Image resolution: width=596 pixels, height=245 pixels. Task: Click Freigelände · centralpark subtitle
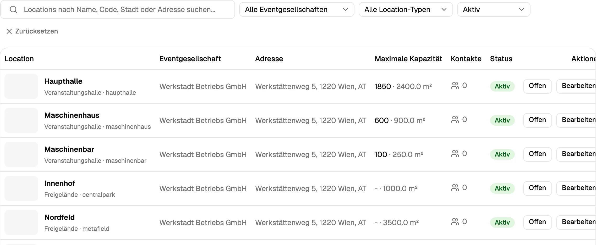(x=80, y=195)
